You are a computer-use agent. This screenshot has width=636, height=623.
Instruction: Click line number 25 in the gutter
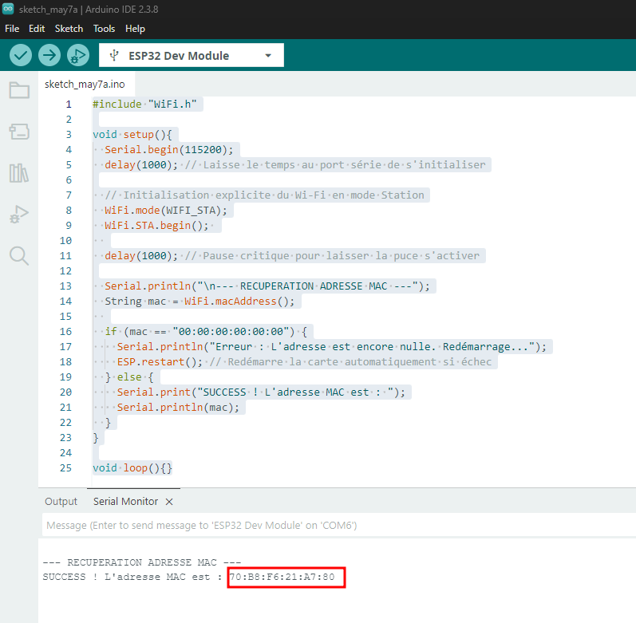(65, 468)
